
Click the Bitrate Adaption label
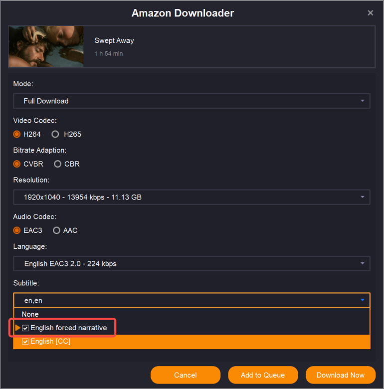(40, 150)
